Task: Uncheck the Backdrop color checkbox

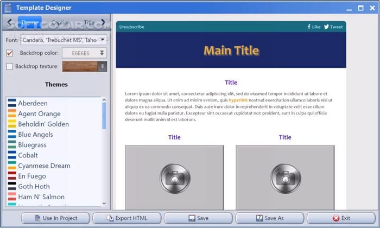Action: click(10, 53)
